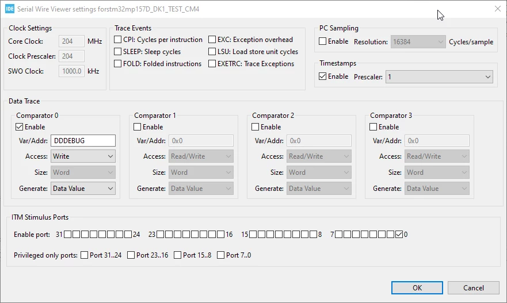The image size is (507, 303).
Task: Open Comparator 0 Access dropdown
Action: pyautogui.click(x=83, y=156)
